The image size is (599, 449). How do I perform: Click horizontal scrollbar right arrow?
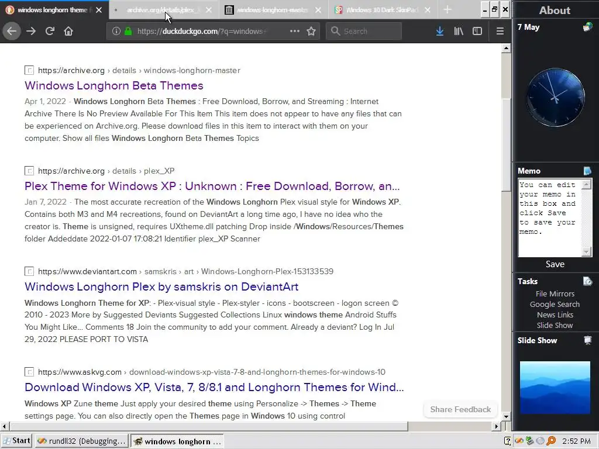pyautogui.click(x=496, y=426)
